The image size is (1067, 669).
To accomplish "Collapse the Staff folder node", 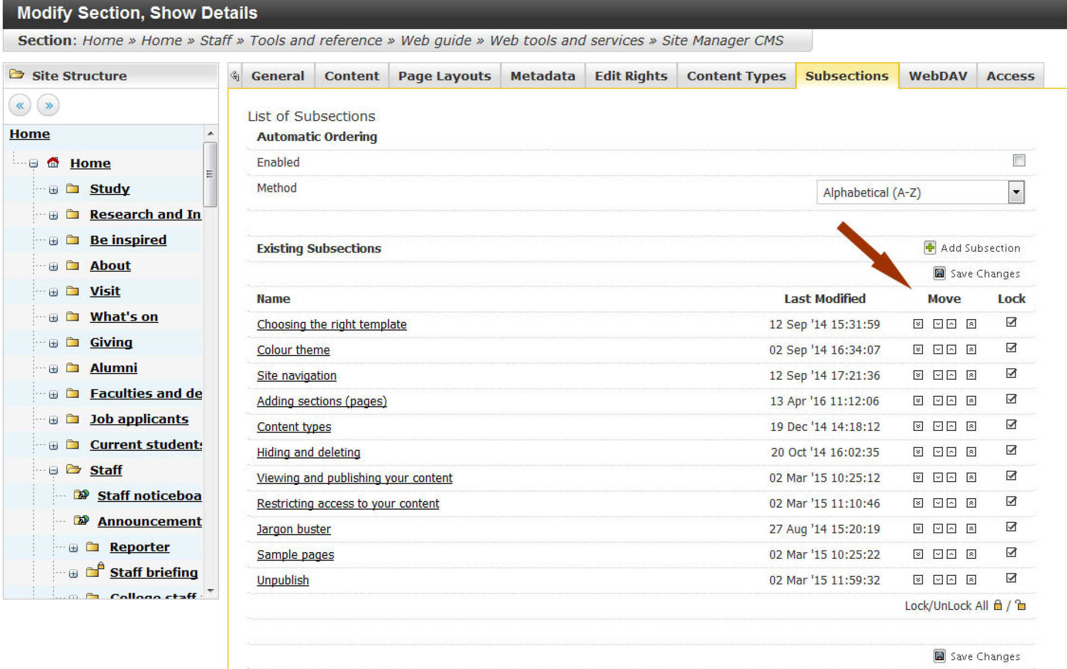I will [54, 471].
